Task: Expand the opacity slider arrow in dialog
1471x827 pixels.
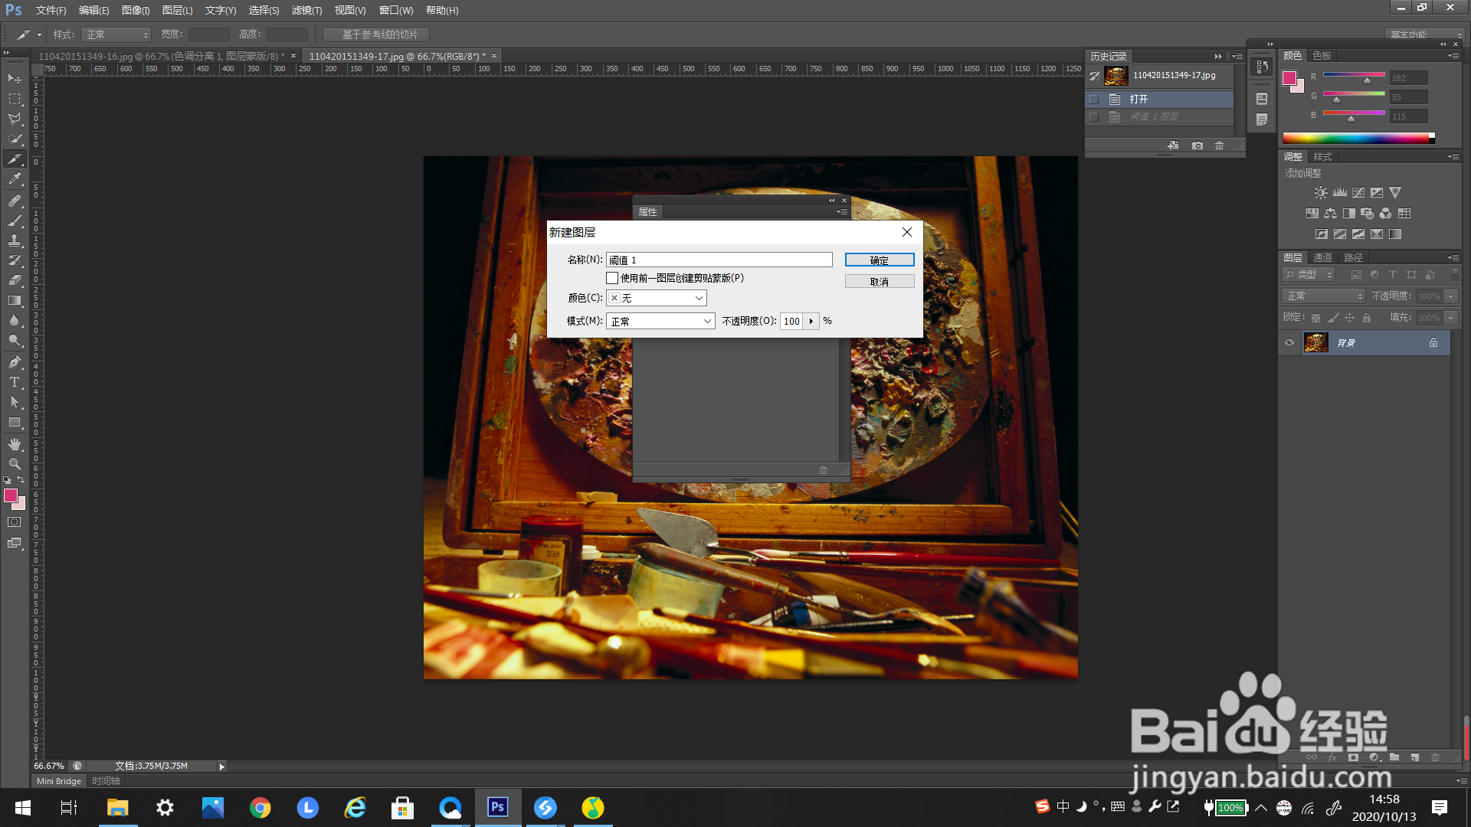Action: (x=811, y=322)
